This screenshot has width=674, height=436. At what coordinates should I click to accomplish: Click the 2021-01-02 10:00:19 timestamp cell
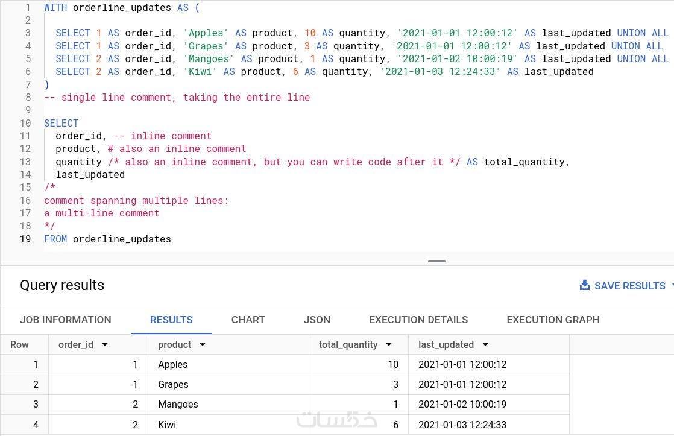coord(489,404)
